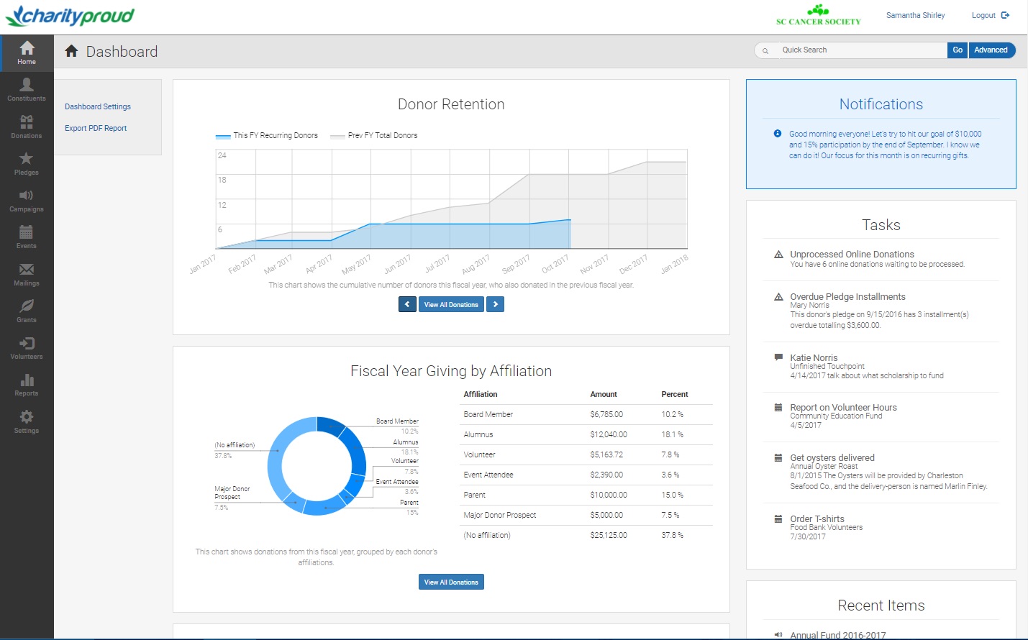Screen dimensions: 1028x640
Task: Open the Events section
Action: pos(27,237)
